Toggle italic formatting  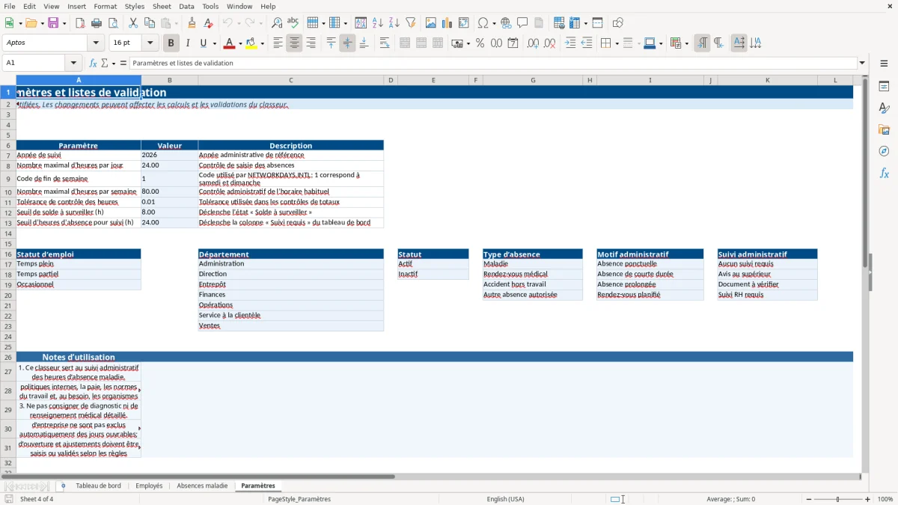pyautogui.click(x=188, y=43)
